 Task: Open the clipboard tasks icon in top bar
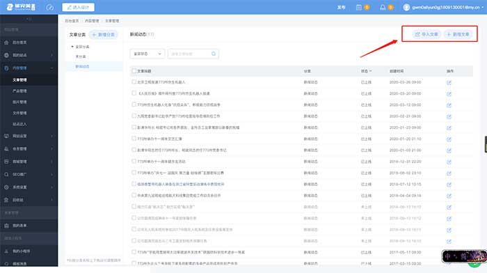point(359,7)
